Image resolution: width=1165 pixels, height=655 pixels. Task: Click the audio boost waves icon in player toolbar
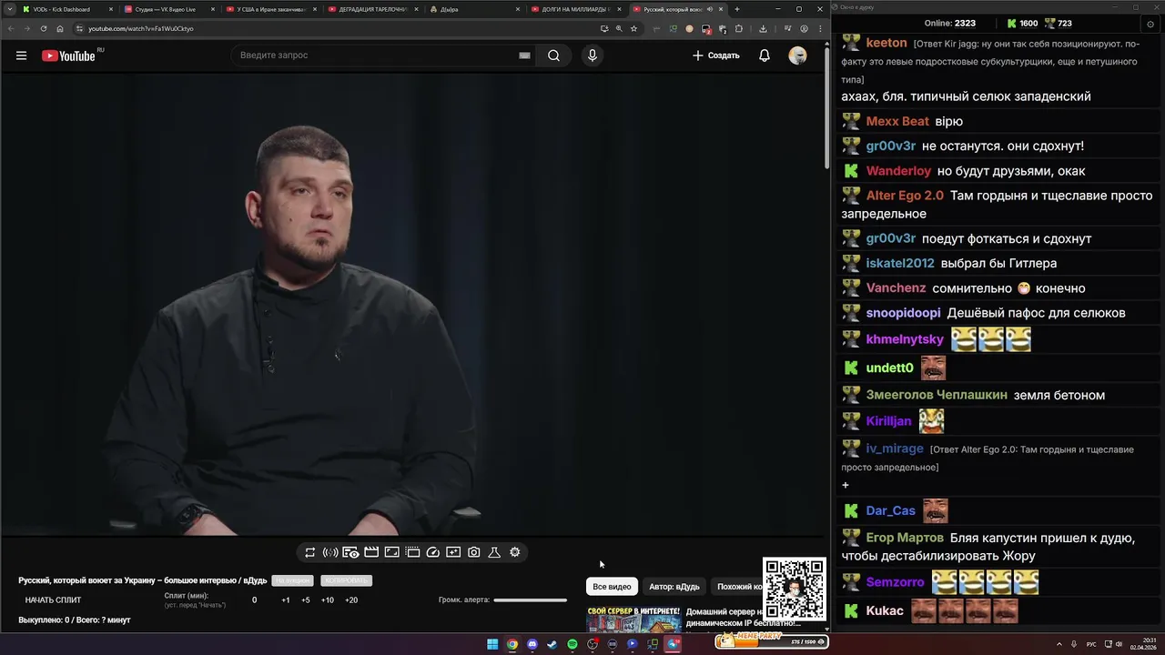click(x=330, y=552)
